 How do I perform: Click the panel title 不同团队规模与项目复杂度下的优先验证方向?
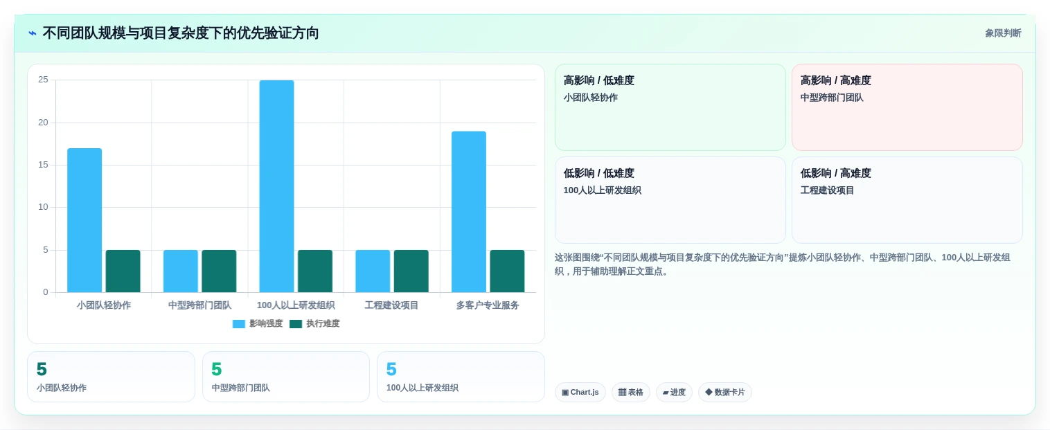[181, 33]
